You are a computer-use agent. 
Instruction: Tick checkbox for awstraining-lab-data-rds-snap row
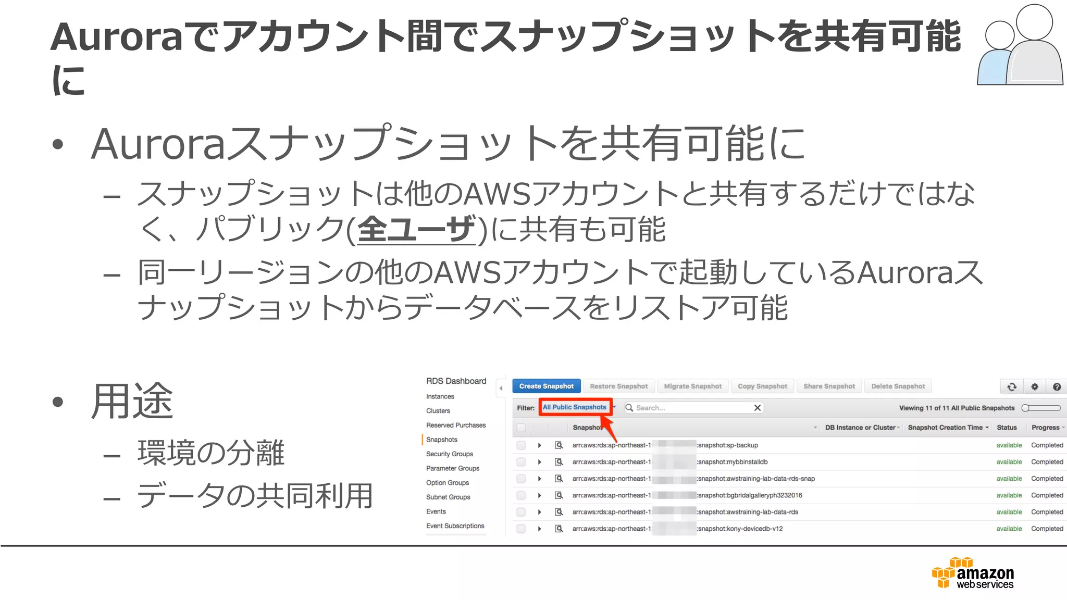pyautogui.click(x=521, y=479)
